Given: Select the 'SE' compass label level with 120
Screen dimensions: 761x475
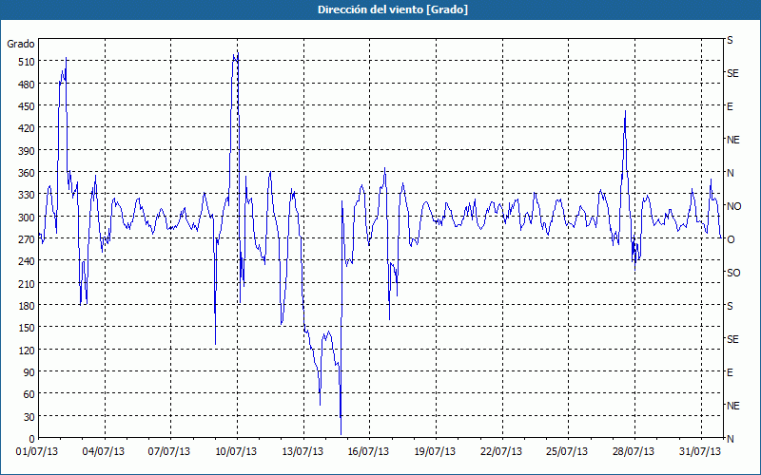Looking at the screenshot, I should pos(732,339).
